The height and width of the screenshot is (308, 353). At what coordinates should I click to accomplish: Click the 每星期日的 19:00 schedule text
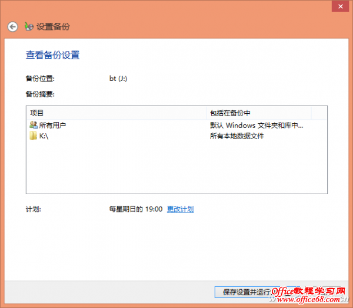click(x=136, y=209)
